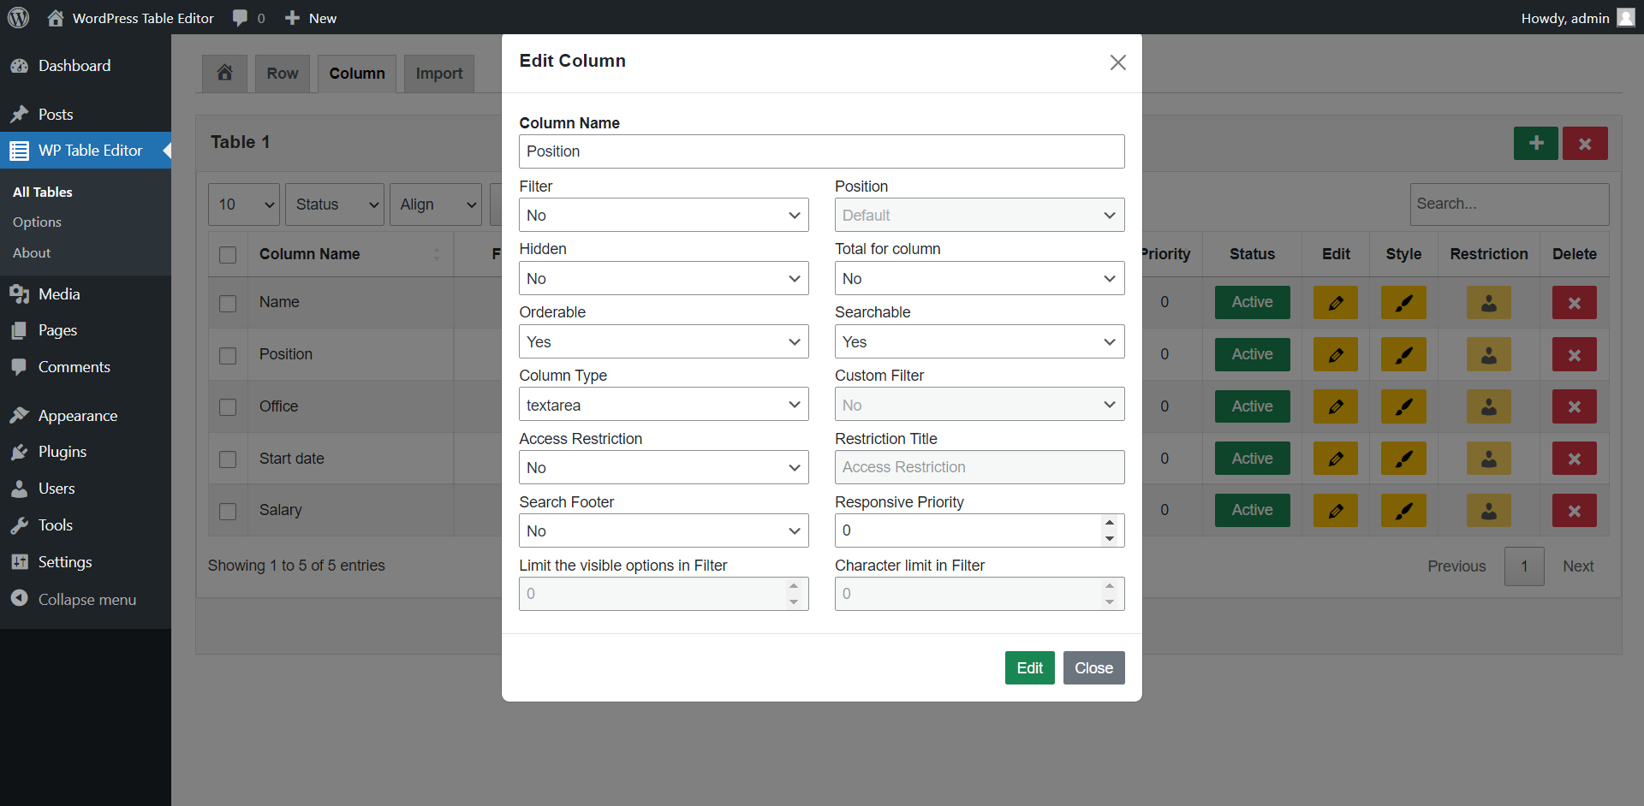
Task: Check the Position row checkbox
Action: pyautogui.click(x=228, y=356)
